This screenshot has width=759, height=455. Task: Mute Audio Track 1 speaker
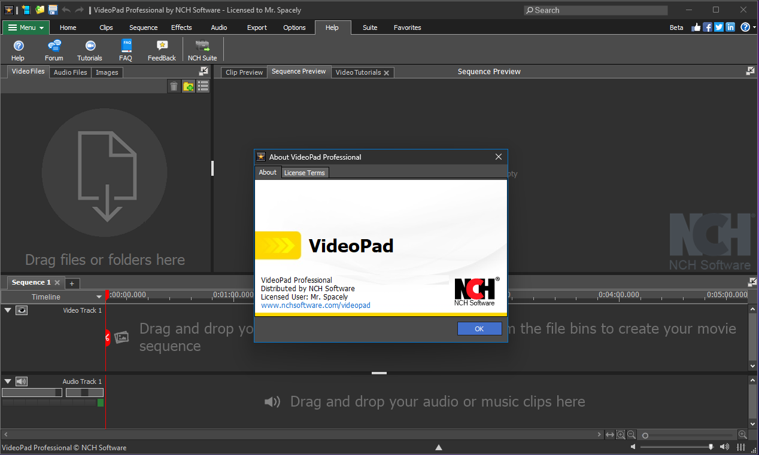(x=22, y=381)
